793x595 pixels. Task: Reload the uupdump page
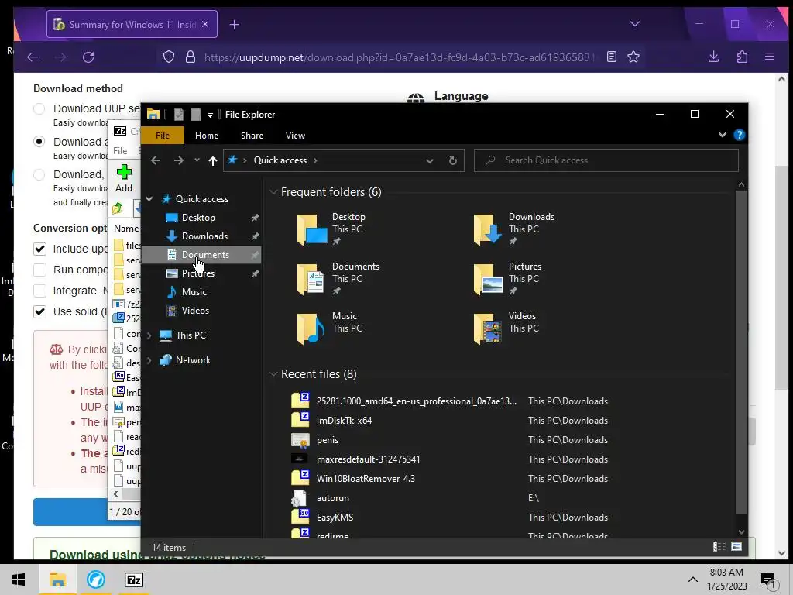click(88, 57)
